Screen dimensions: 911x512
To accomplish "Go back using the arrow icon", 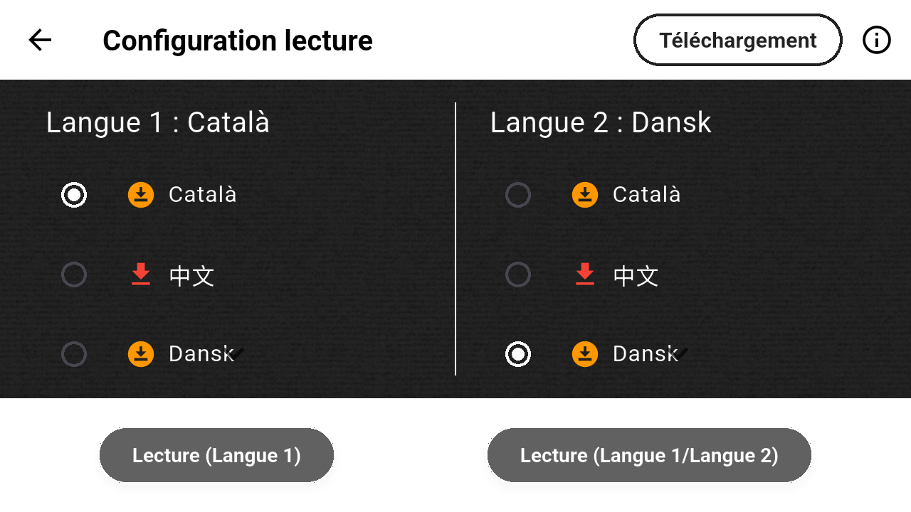I will click(41, 41).
